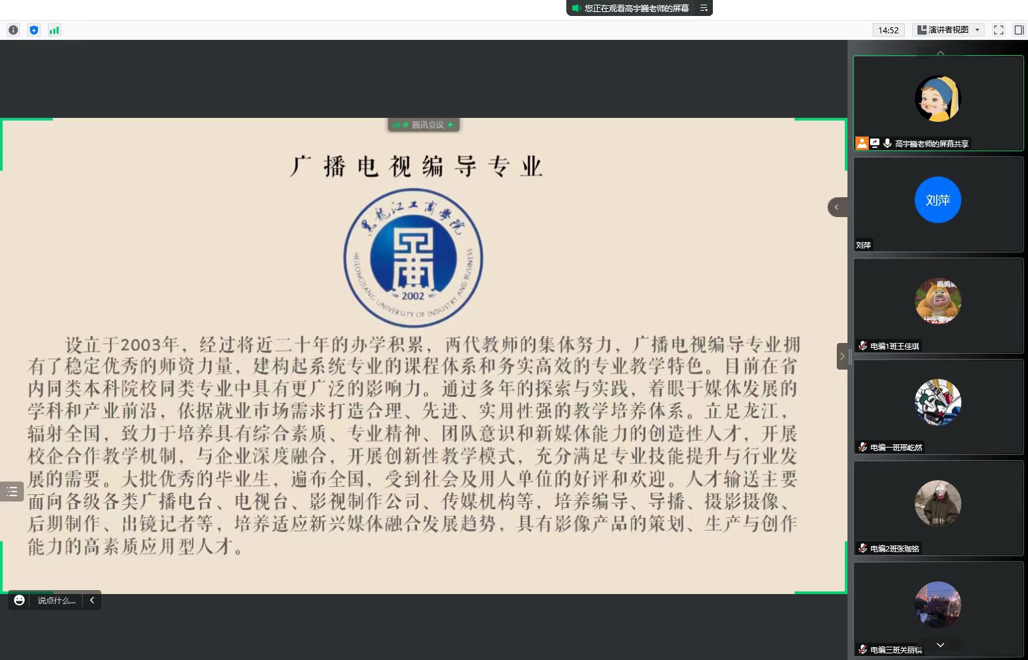Click the sidebar collapse handle arrow

coord(842,356)
